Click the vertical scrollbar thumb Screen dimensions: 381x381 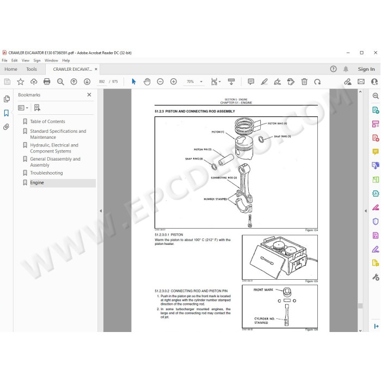pyautogui.click(x=360, y=306)
